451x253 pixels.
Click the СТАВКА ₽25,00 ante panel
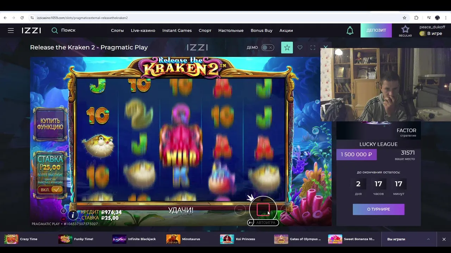(x=50, y=175)
